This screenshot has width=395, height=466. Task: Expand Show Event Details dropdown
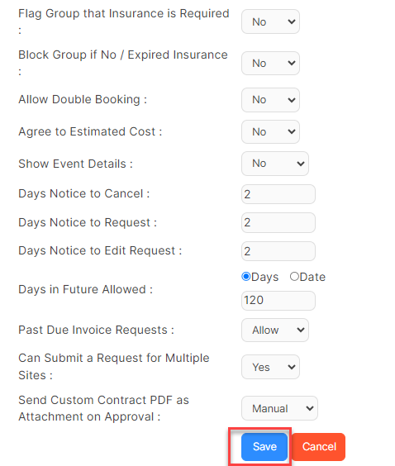275,164
